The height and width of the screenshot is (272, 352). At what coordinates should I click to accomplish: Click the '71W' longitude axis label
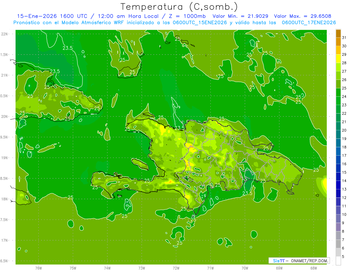[x=210, y=268]
